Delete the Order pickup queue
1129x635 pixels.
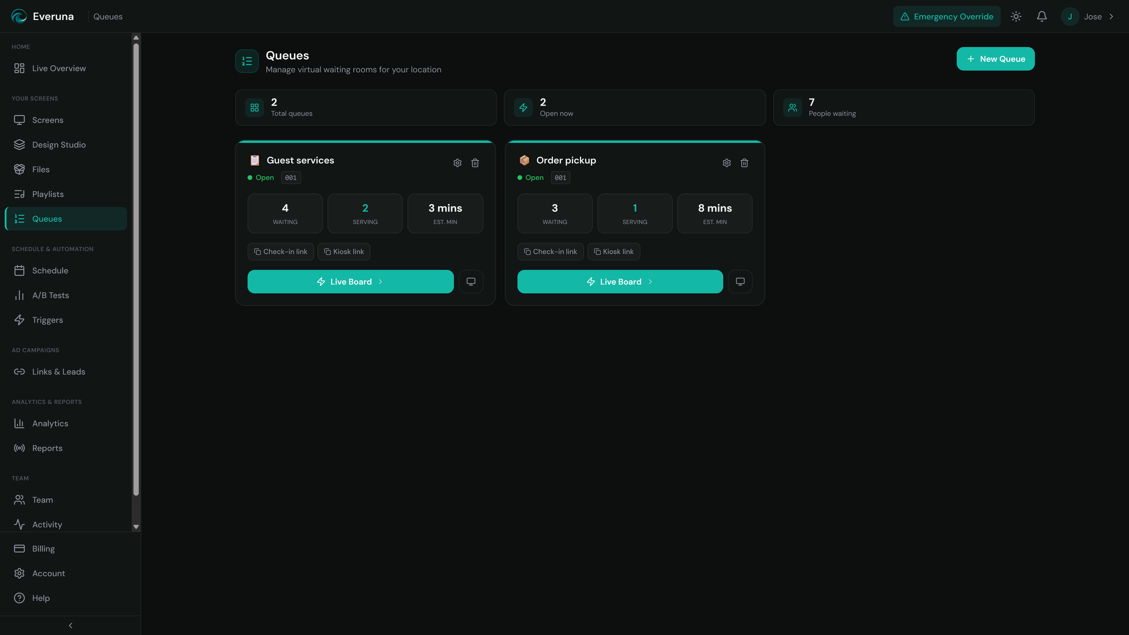coord(744,163)
